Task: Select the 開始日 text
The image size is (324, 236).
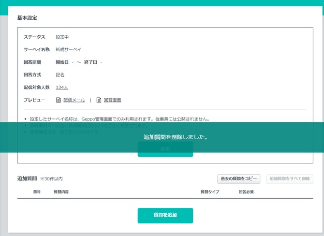Action: tap(62, 62)
